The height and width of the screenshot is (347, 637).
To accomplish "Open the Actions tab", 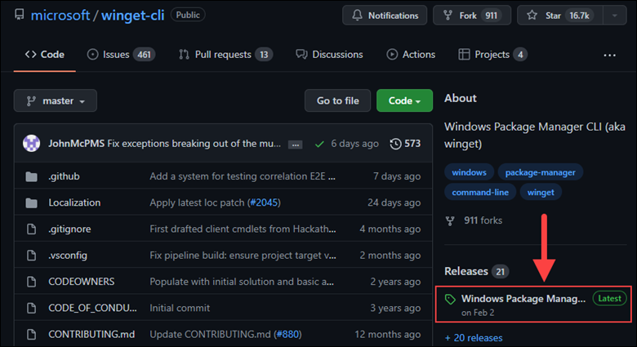I will [x=411, y=55].
